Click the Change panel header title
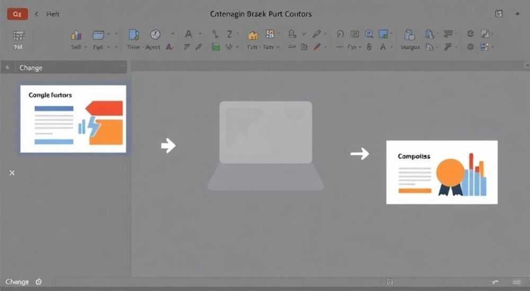This screenshot has width=530, height=291. (x=31, y=68)
